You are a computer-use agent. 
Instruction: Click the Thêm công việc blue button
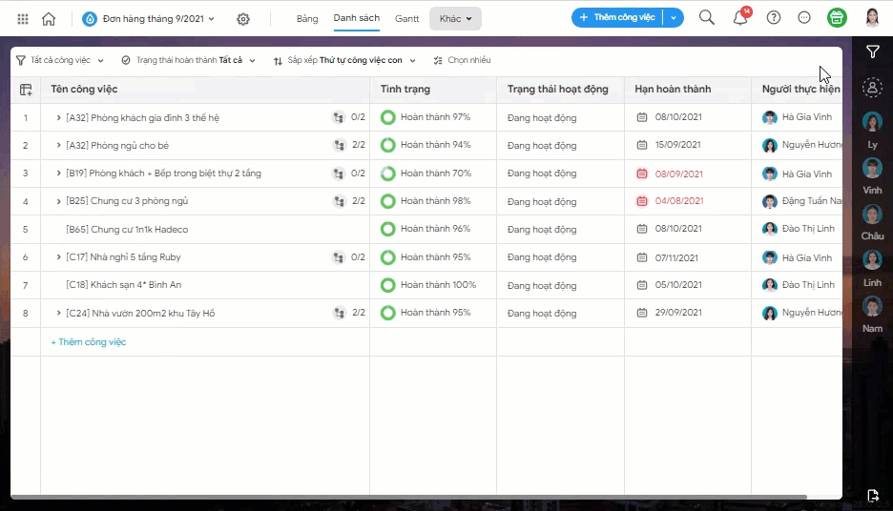pos(617,18)
